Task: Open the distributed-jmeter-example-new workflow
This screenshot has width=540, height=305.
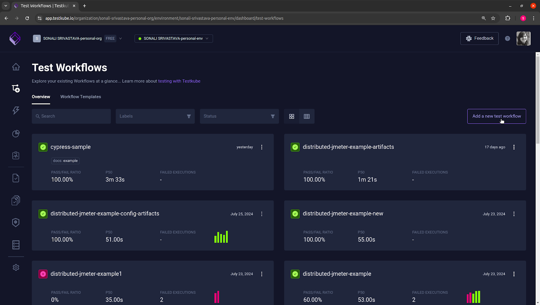Action: 343,213
